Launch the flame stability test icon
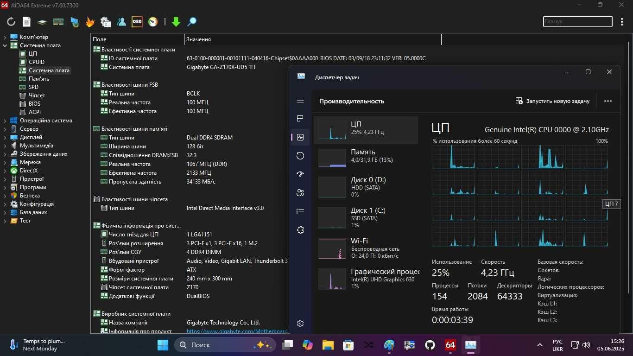This screenshot has width=633, height=356. pyautogui.click(x=90, y=22)
